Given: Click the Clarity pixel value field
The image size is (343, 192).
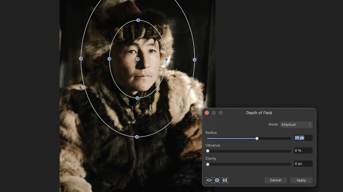Looking at the screenshot, I should point(303,164).
